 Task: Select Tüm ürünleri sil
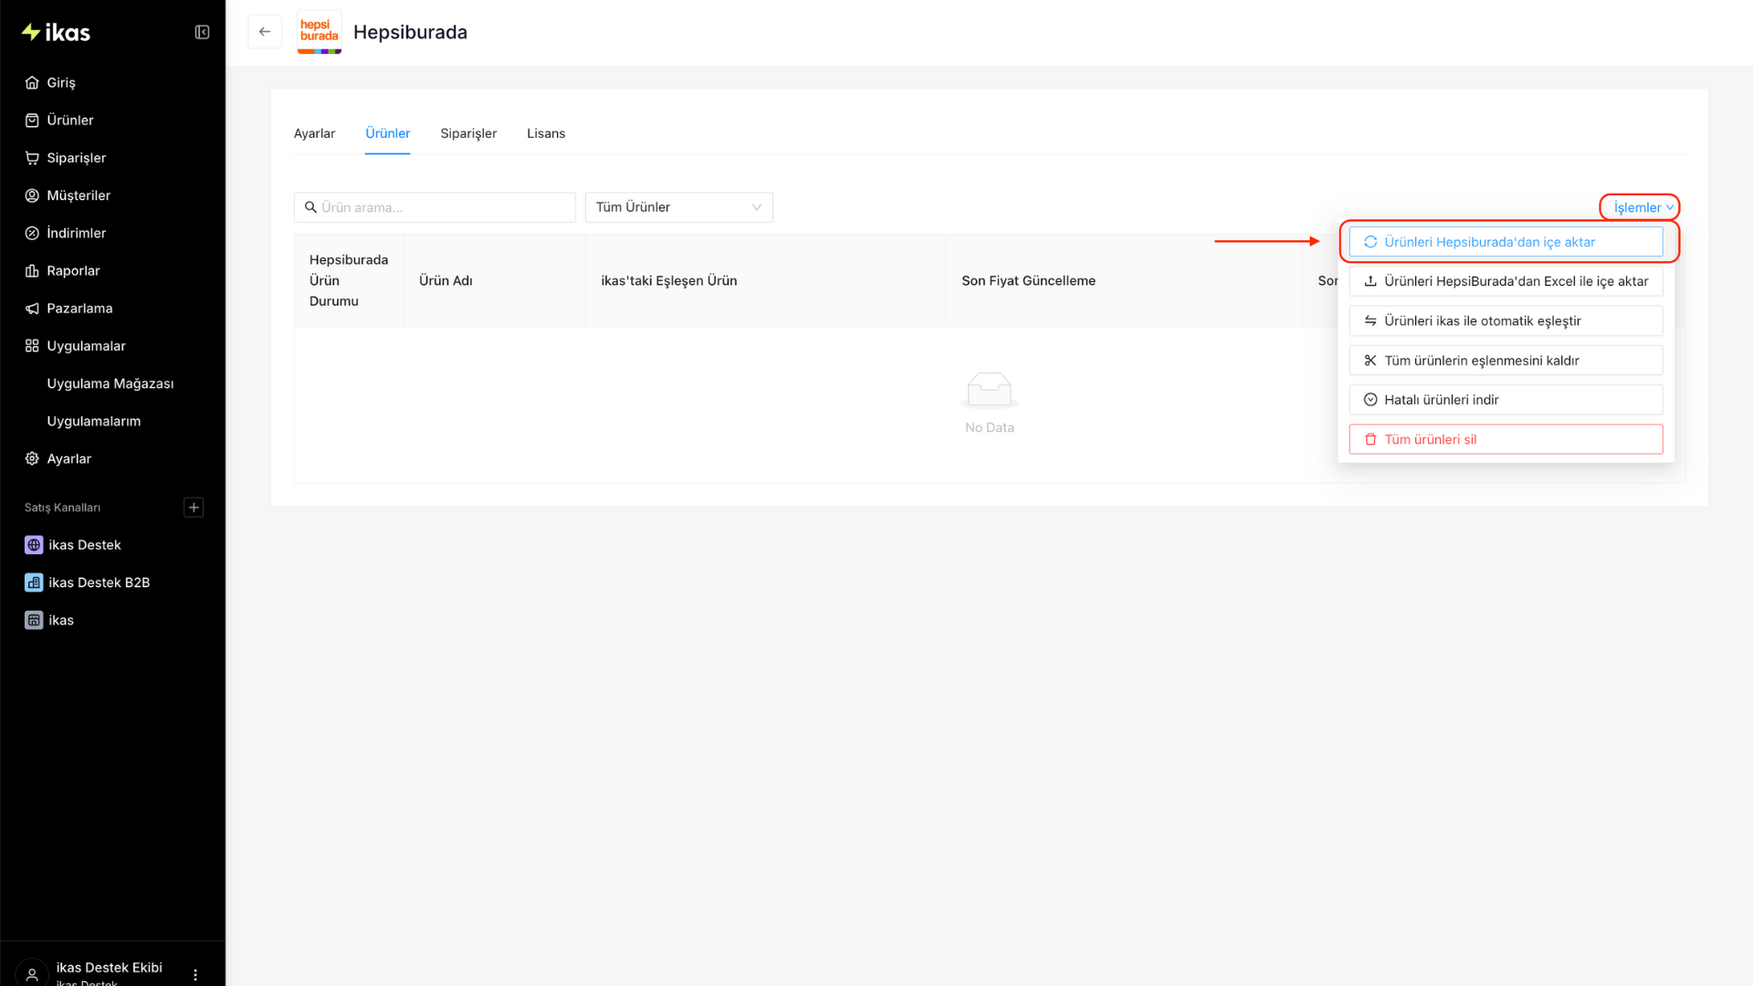point(1506,439)
